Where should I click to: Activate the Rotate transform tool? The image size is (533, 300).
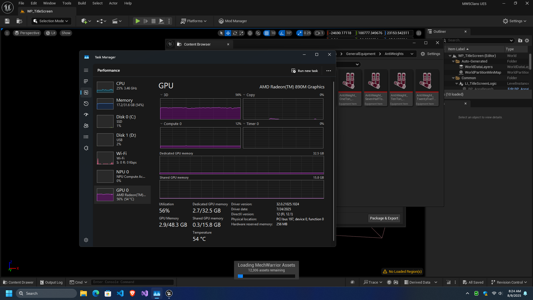pyautogui.click(x=235, y=33)
